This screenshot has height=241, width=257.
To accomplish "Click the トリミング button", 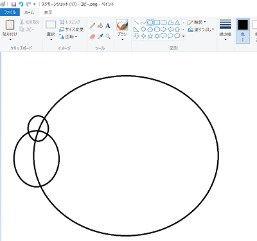I will coord(70,22).
